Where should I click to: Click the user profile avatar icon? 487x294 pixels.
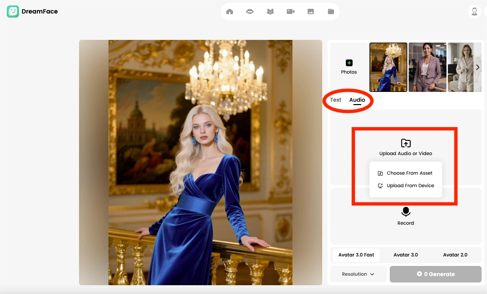click(x=474, y=11)
